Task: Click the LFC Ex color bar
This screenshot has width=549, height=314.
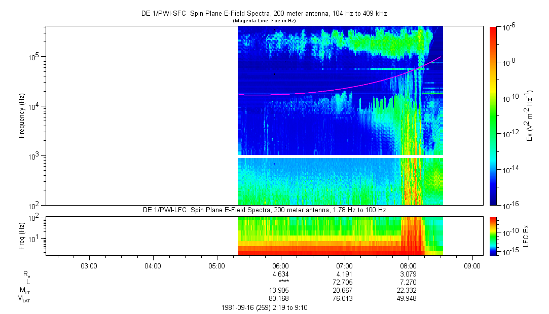Action: [x=494, y=235]
